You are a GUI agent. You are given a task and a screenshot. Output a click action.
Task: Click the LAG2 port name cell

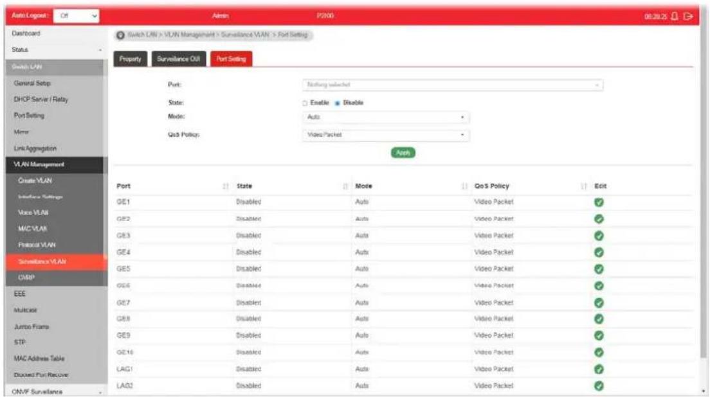click(125, 385)
